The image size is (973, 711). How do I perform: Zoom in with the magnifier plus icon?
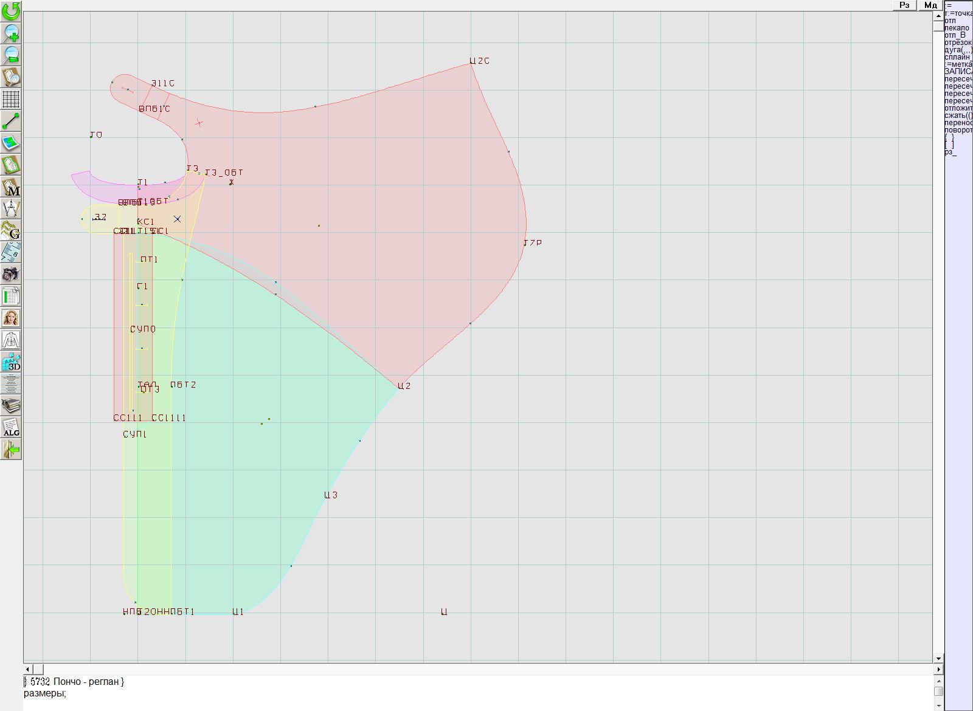[11, 33]
